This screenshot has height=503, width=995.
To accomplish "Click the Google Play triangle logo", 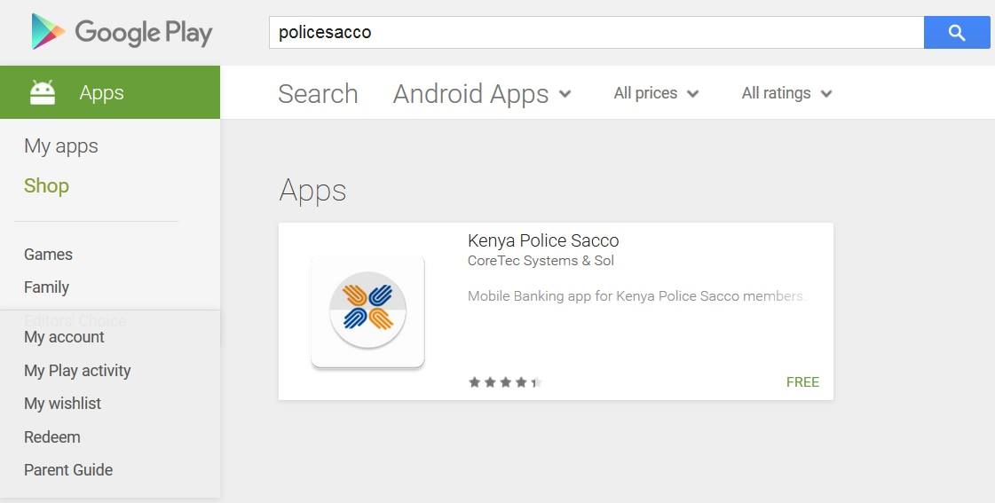I will tap(48, 32).
